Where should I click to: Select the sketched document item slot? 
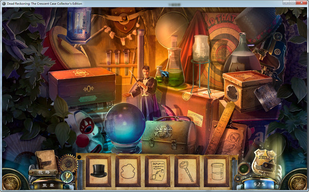click(158, 171)
